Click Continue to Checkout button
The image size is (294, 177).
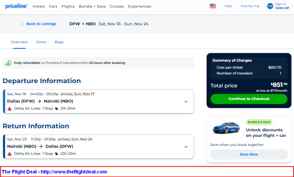249,99
